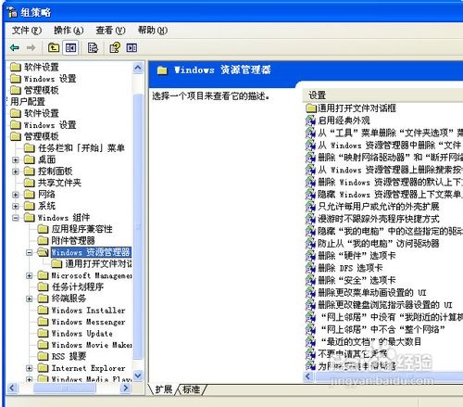Click the rightmost toolbar pane icon
Image resolution: width=463 pixels, height=407 pixels.
point(131,48)
